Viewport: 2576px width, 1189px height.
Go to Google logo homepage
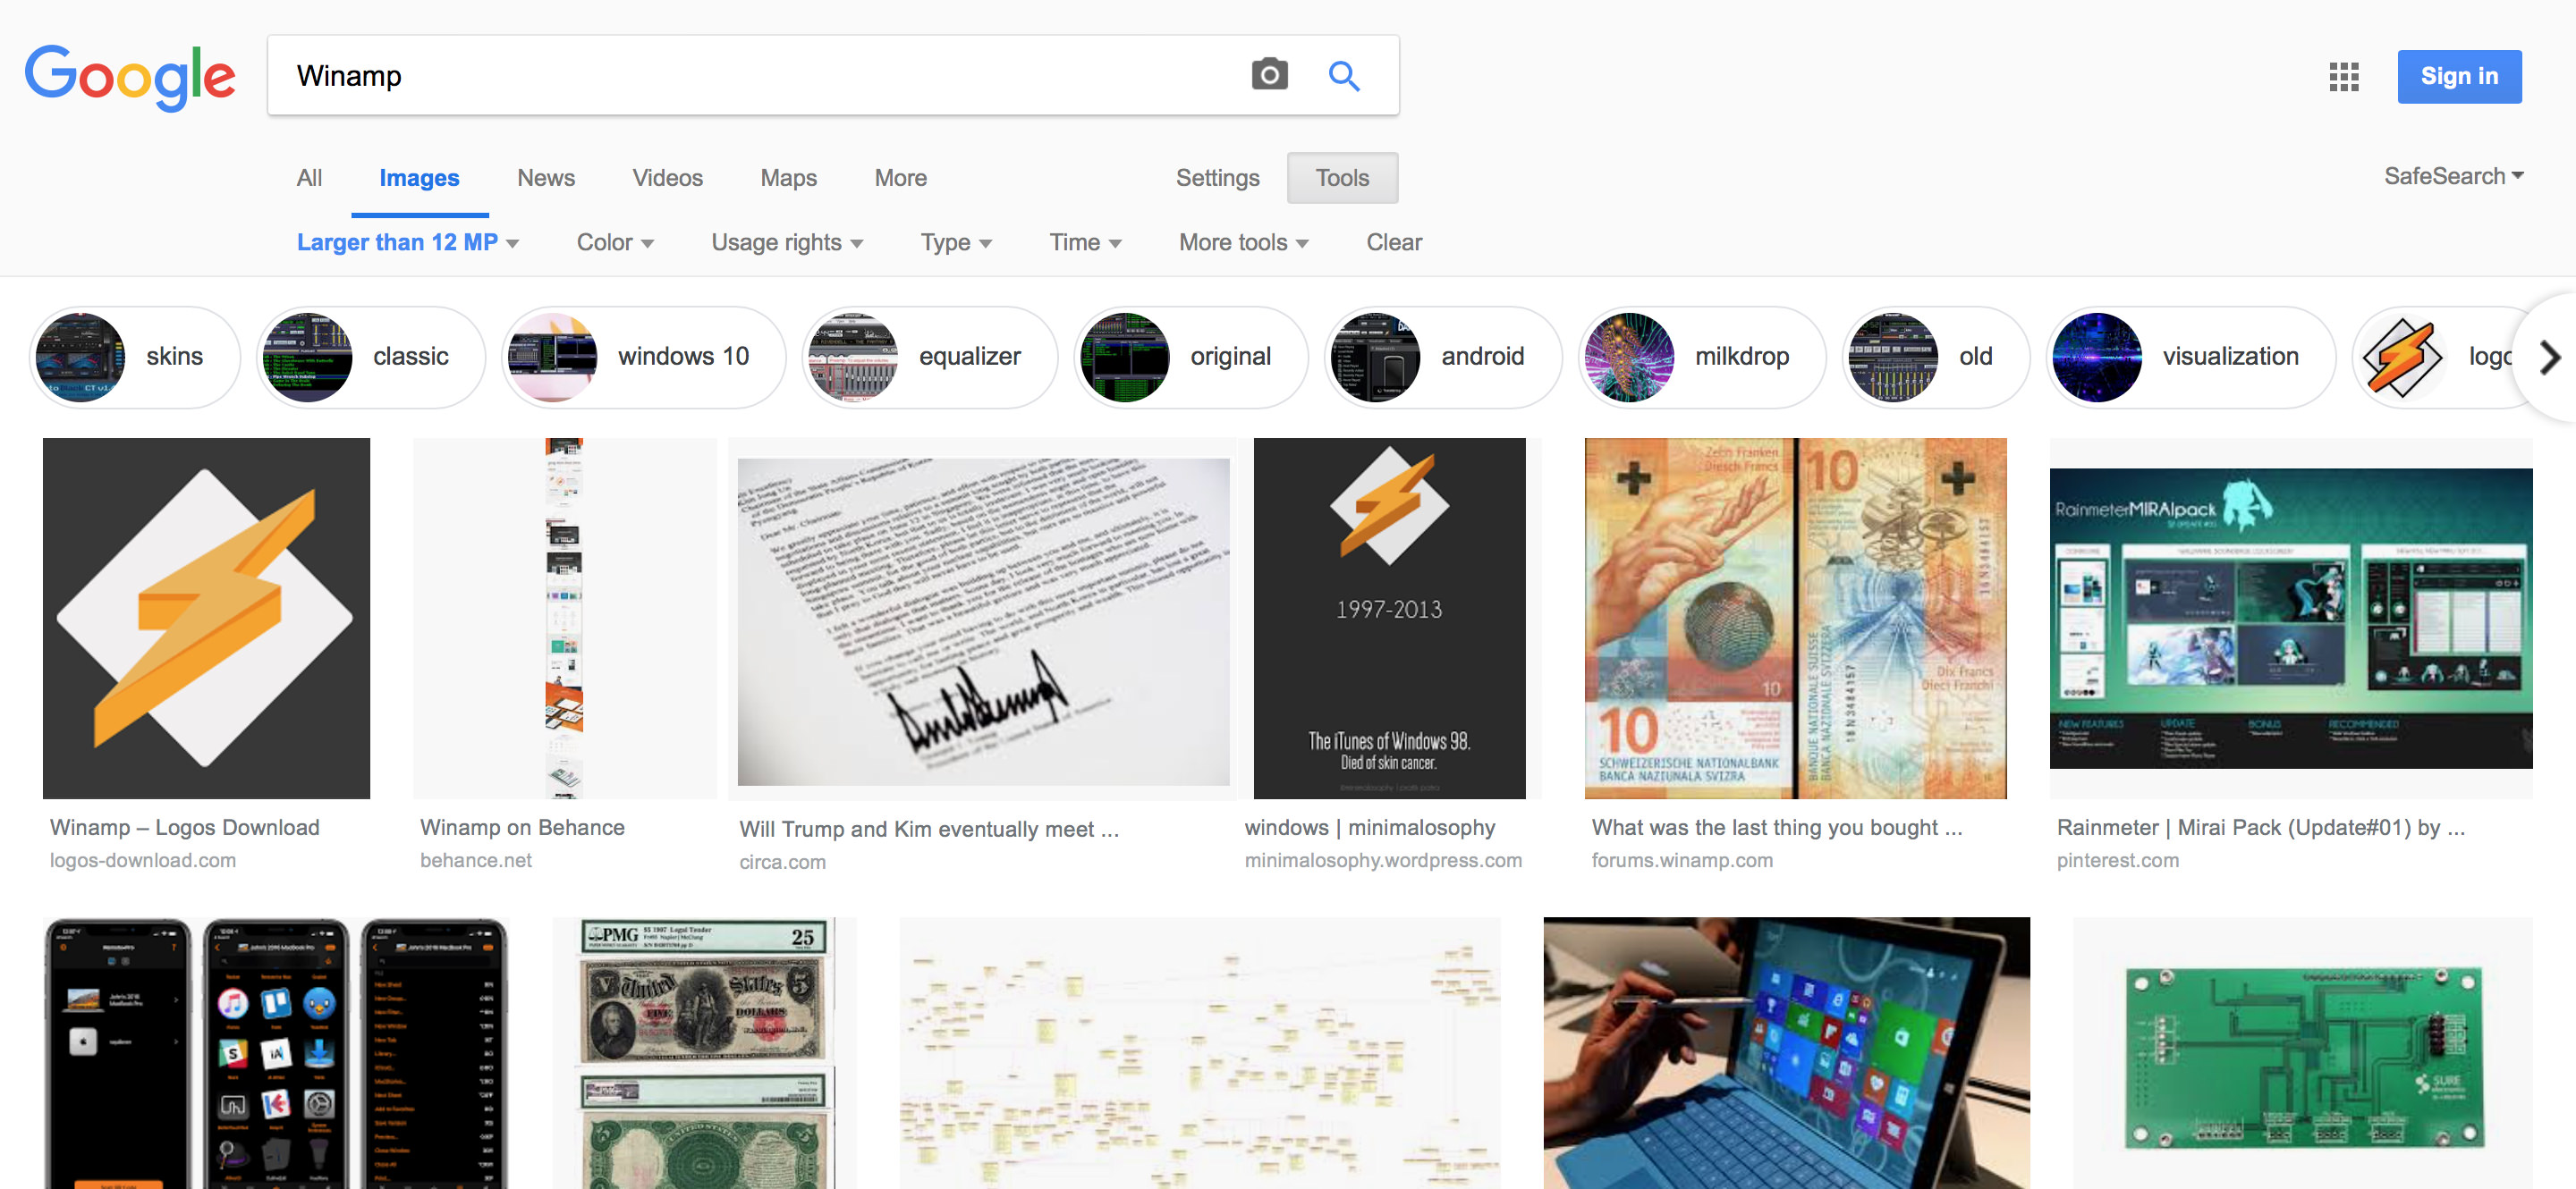[x=130, y=77]
